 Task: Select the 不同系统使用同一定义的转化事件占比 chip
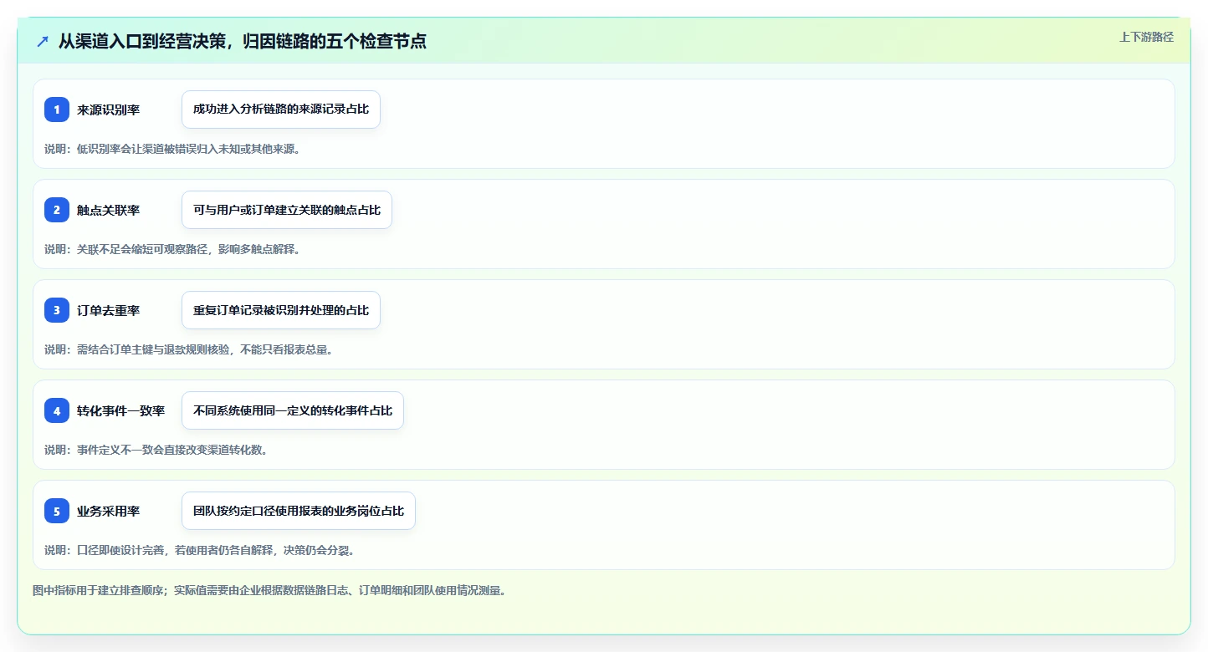point(293,410)
